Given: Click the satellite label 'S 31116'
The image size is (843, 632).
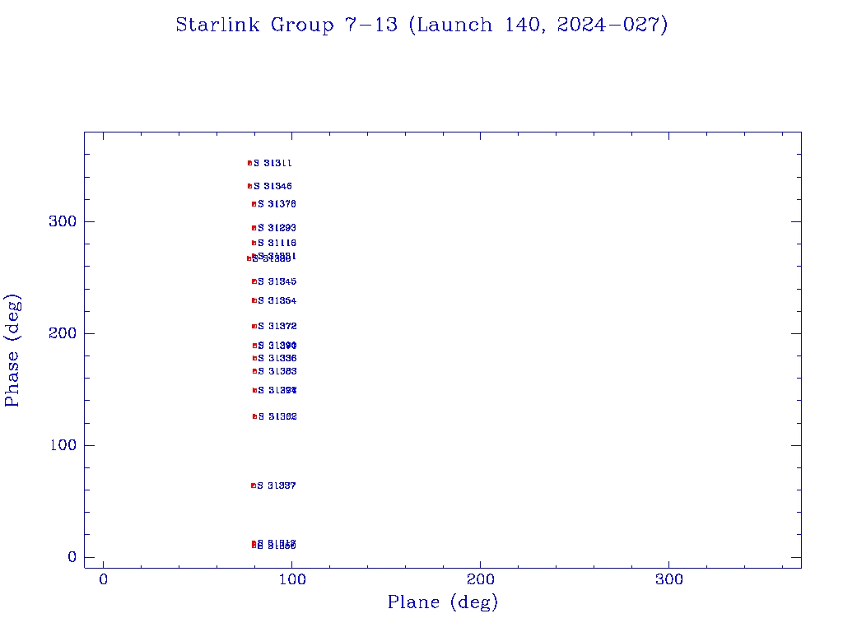Looking at the screenshot, I should click(277, 243).
